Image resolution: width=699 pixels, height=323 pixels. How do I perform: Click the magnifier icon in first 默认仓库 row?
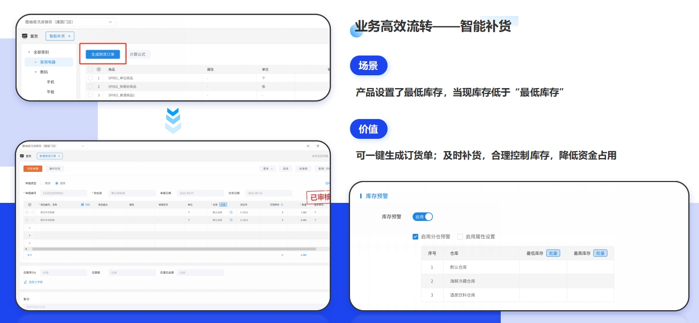click(x=231, y=212)
